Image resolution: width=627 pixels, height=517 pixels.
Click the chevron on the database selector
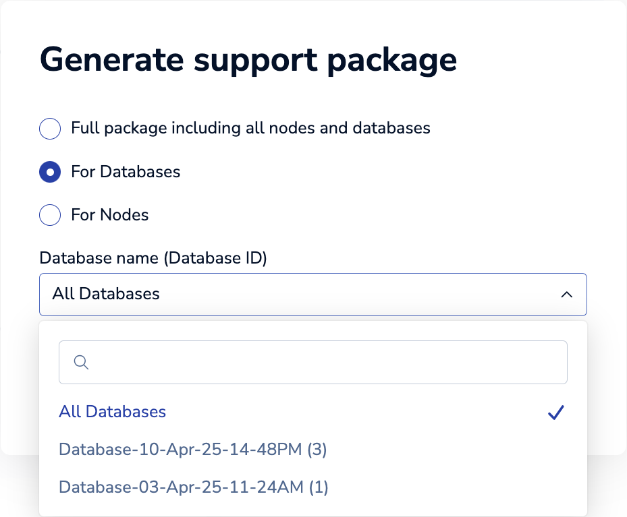click(x=567, y=294)
